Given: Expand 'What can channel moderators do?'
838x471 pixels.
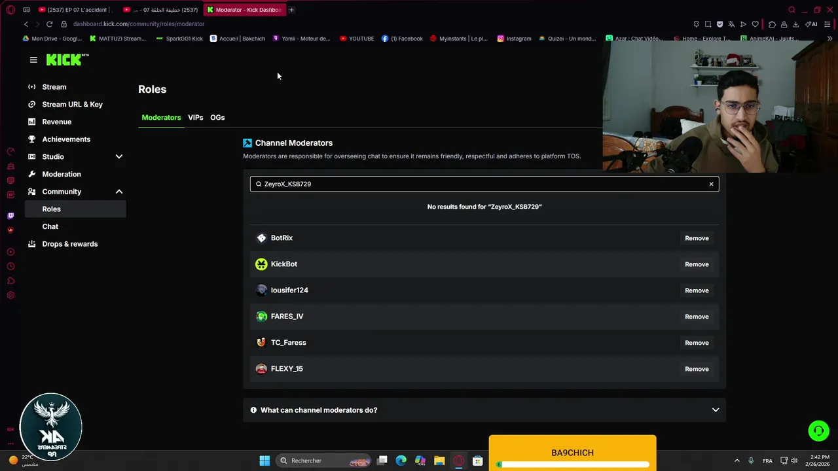Looking at the screenshot, I should 484,410.
